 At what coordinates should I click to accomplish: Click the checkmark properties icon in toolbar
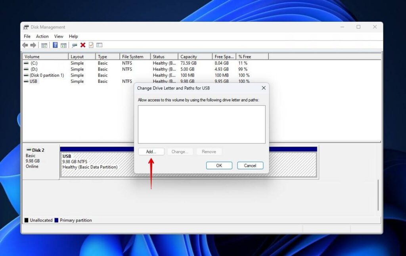pos(91,45)
